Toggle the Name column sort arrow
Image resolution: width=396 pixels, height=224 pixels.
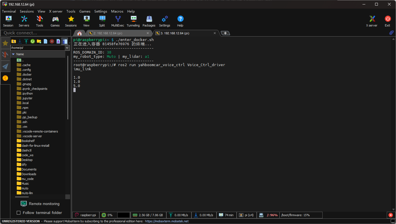click(13, 54)
